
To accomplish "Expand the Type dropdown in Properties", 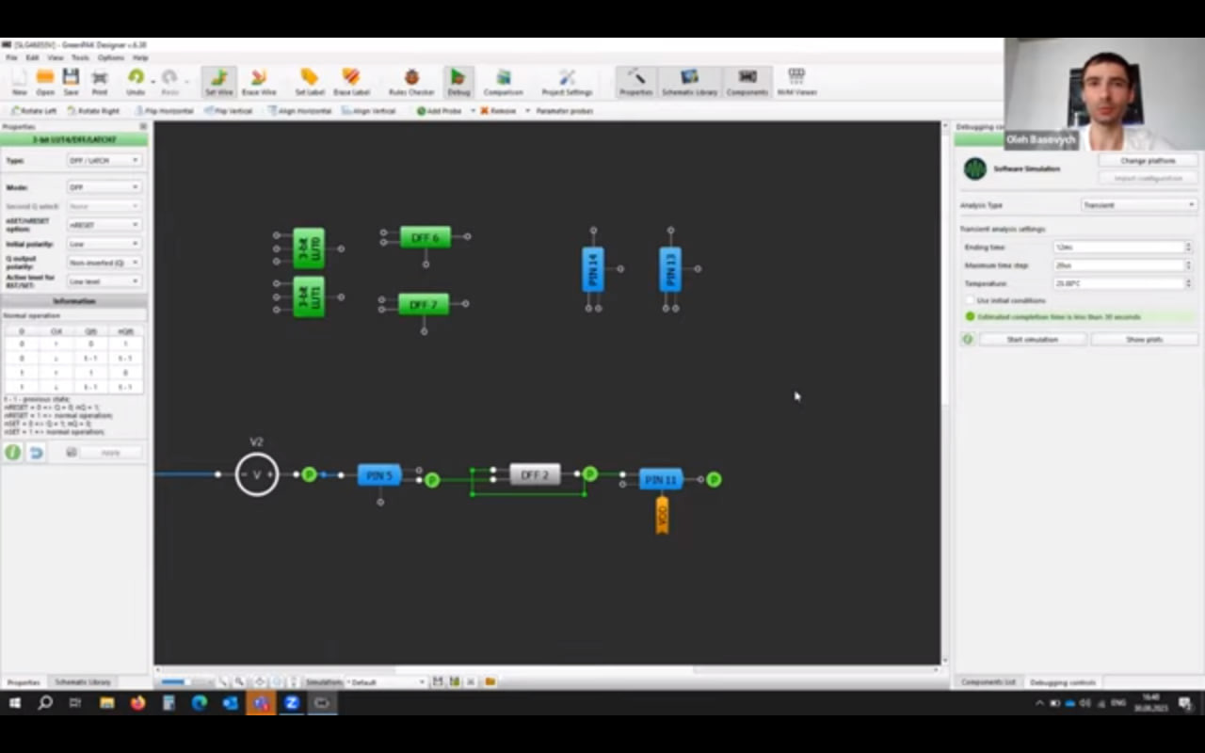I will (x=104, y=161).
